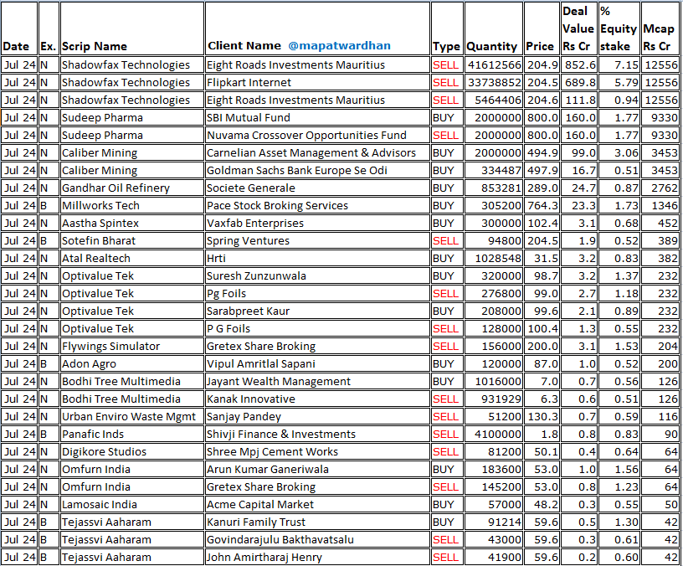The width and height of the screenshot is (683, 566).
Task: Click quantity 853281 in Gandhar row
Action: [x=494, y=188]
